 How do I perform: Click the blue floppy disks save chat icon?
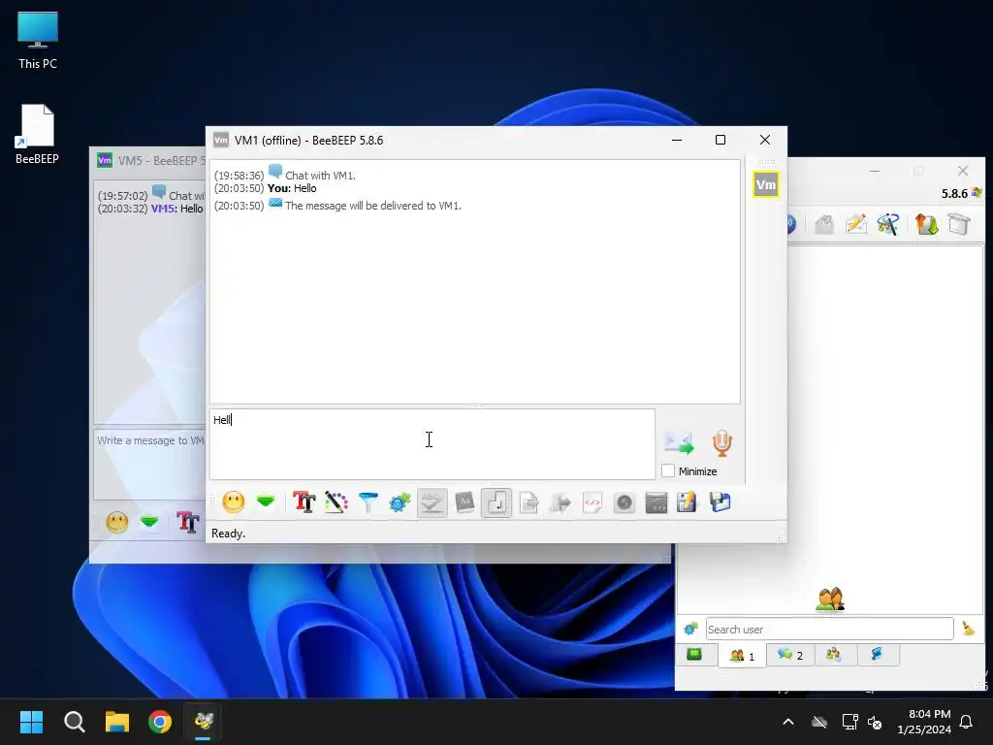(x=721, y=503)
